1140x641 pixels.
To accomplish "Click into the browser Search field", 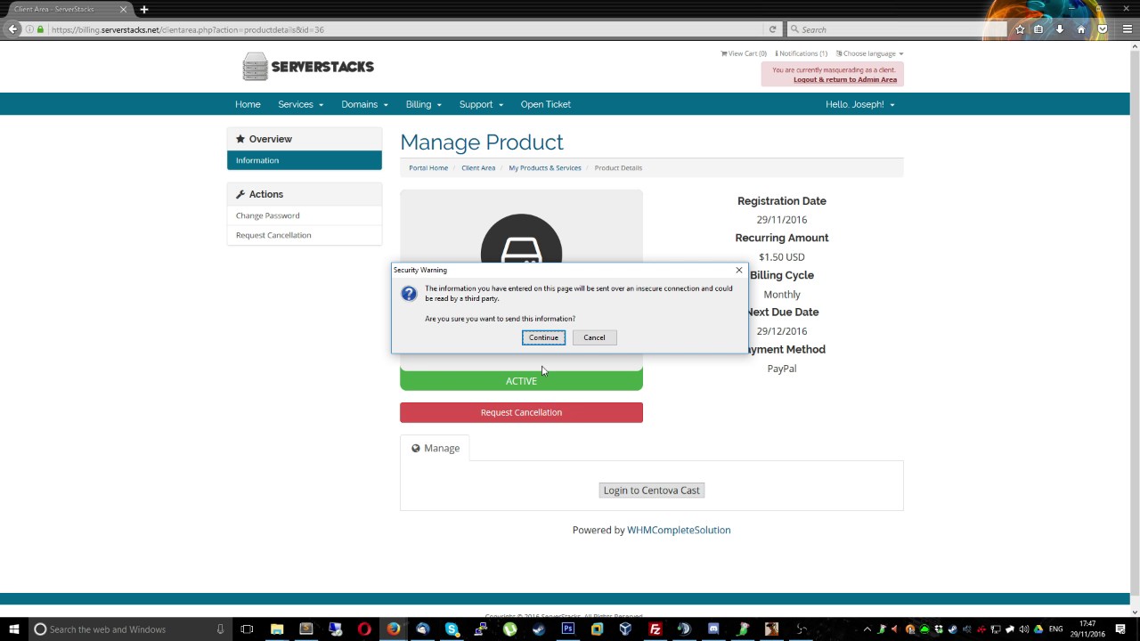I will coord(898,29).
